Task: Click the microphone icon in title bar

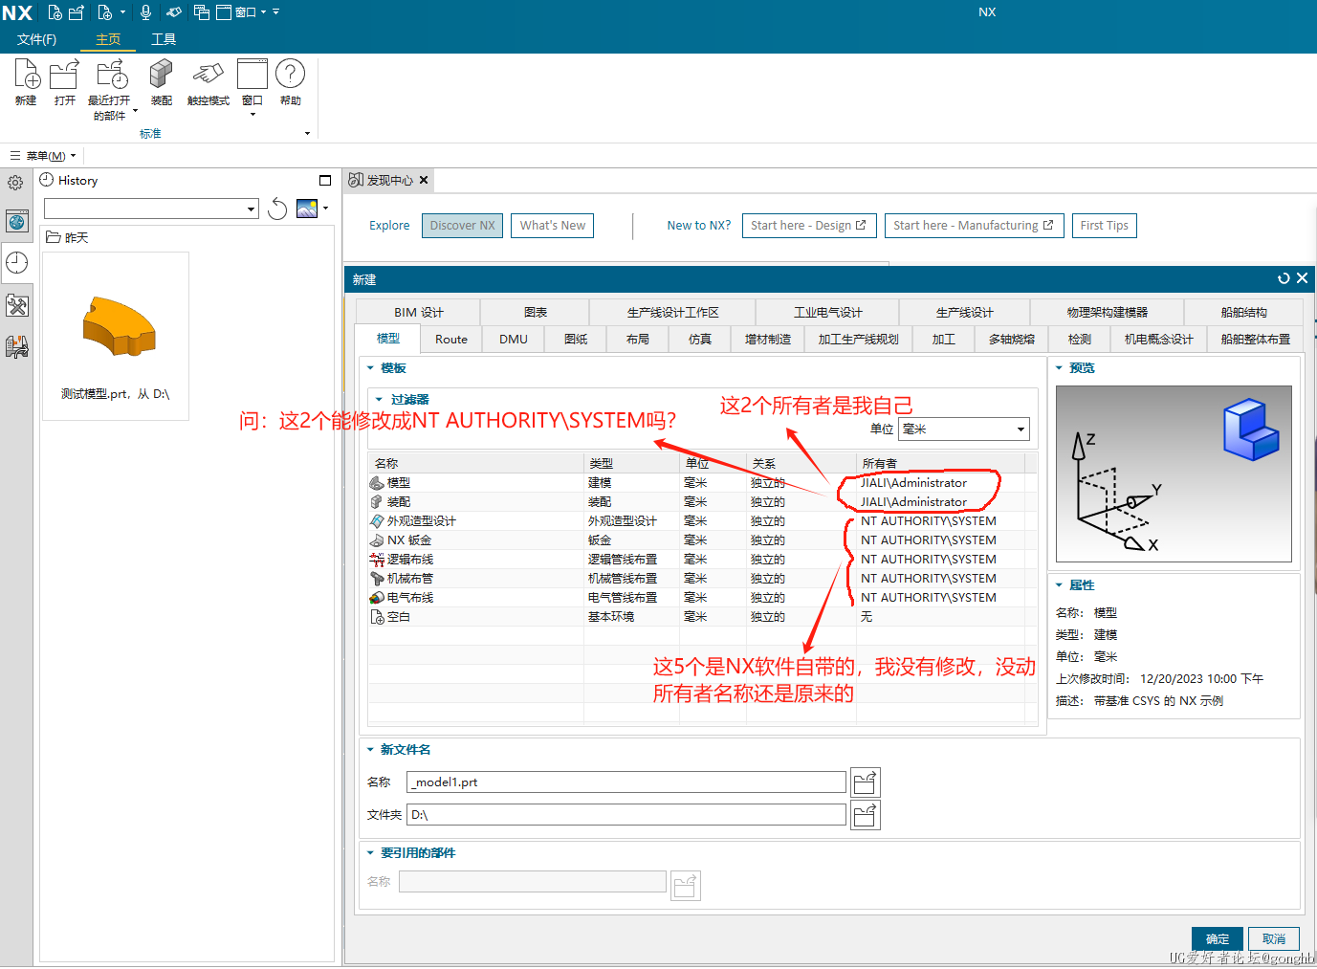Action: pyautogui.click(x=145, y=12)
